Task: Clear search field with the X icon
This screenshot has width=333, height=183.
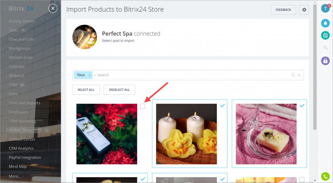Action: (299, 75)
